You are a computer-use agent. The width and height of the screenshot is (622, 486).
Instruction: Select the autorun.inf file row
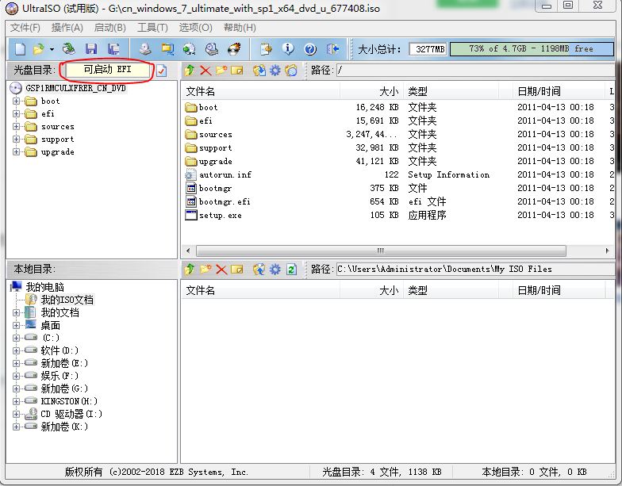point(398,174)
